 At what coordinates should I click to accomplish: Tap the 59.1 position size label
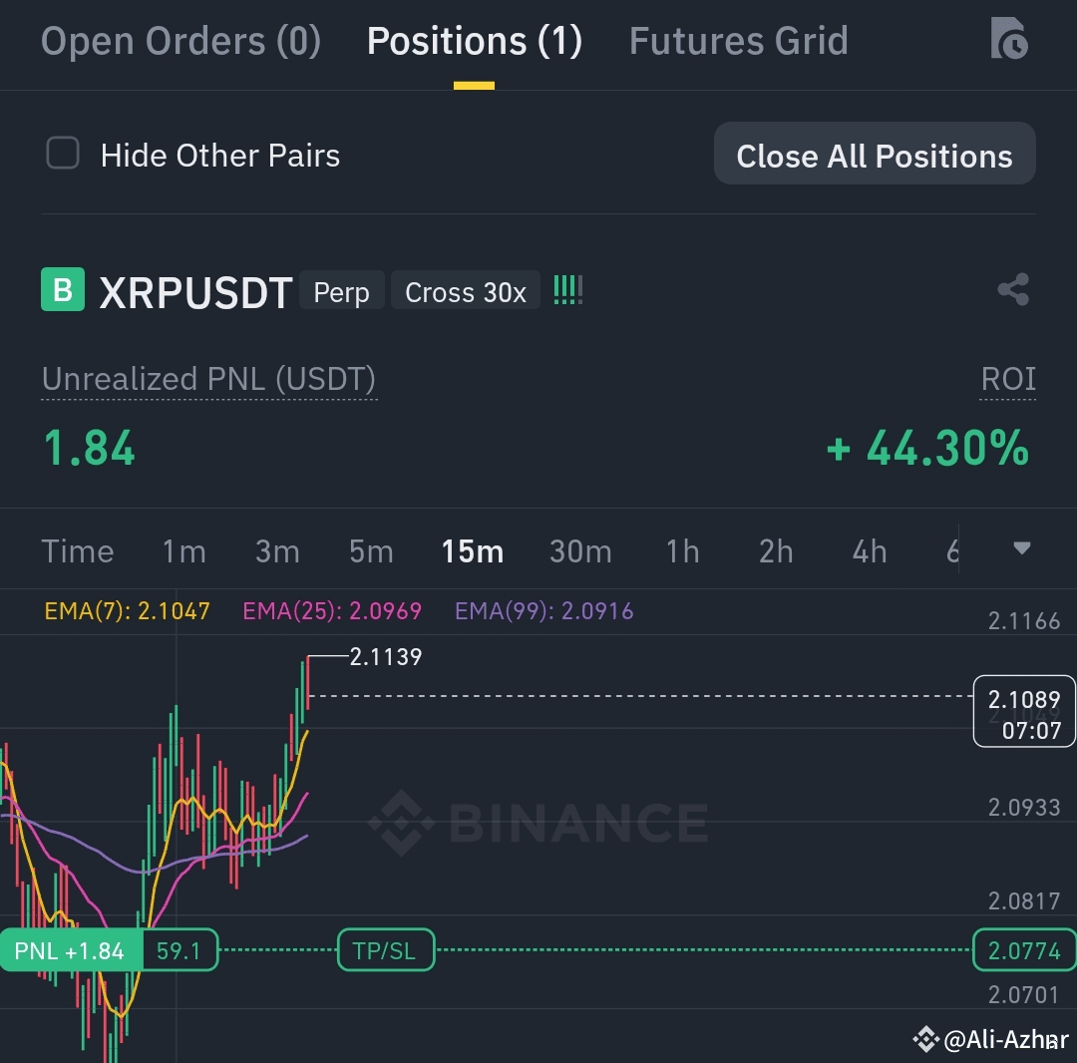(179, 950)
